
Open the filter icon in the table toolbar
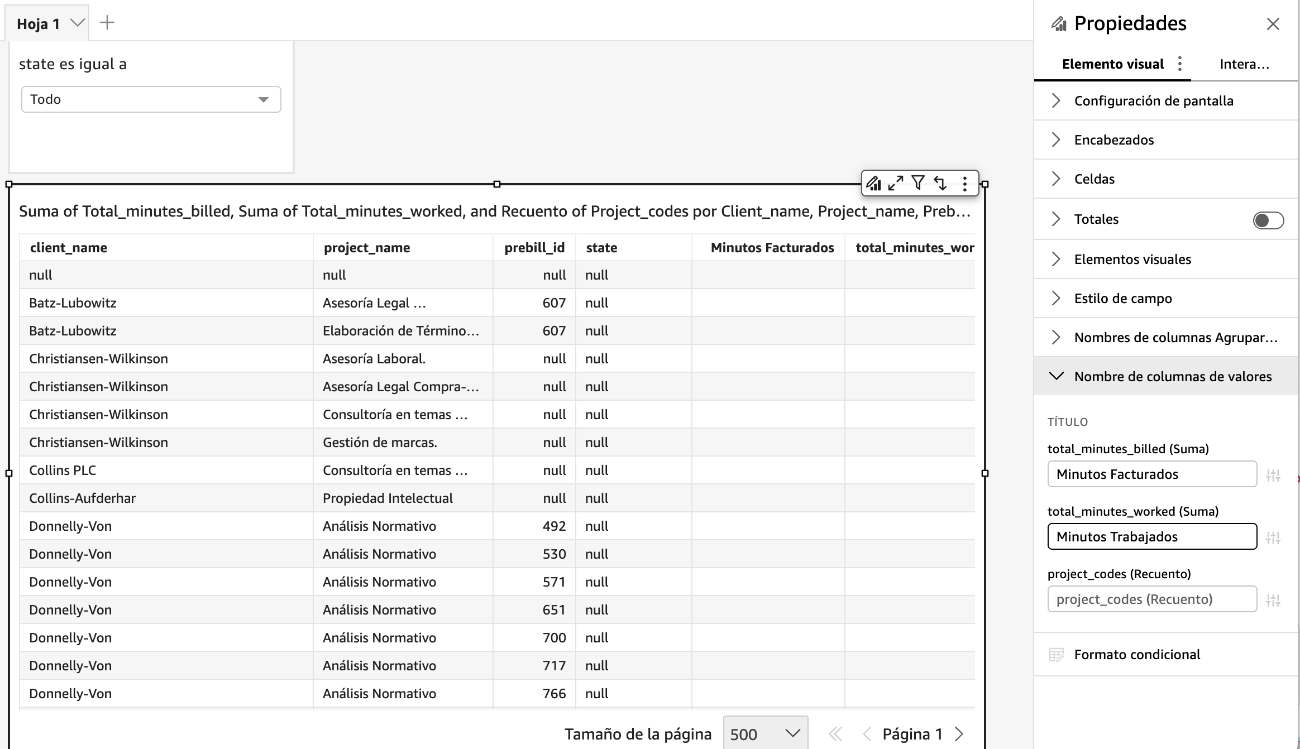pos(918,183)
